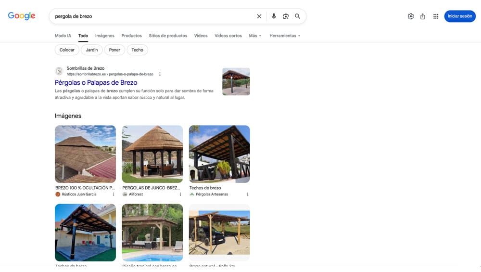Open pool-side wooden pergola image
The width and height of the screenshot is (481, 272).
click(x=152, y=233)
